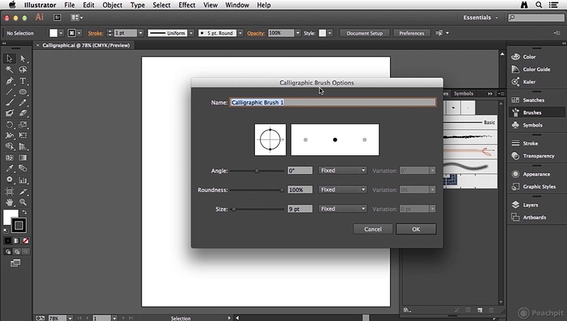The width and height of the screenshot is (567, 321).
Task: Set paint mode to Gradient
Action: click(x=16, y=241)
